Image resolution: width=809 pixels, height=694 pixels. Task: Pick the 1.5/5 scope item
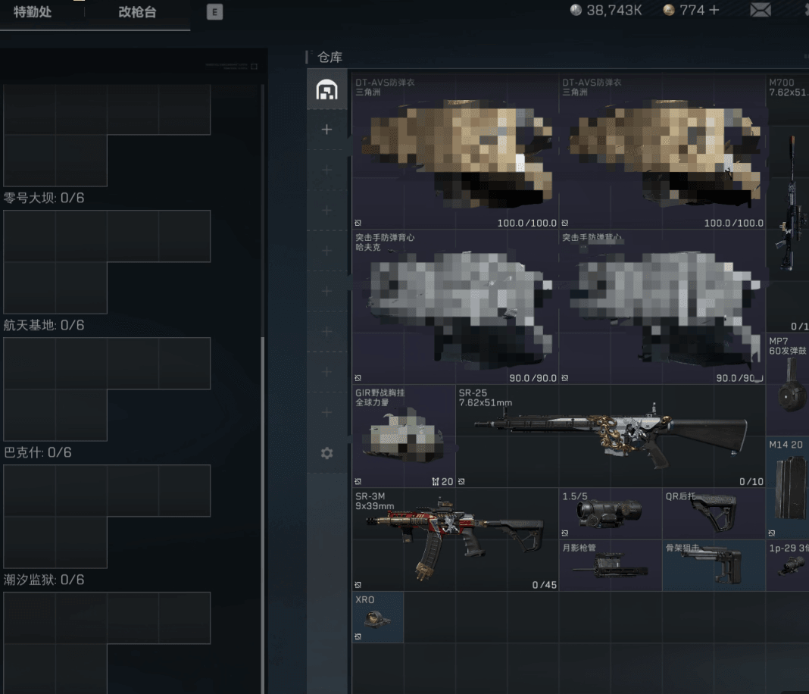610,513
